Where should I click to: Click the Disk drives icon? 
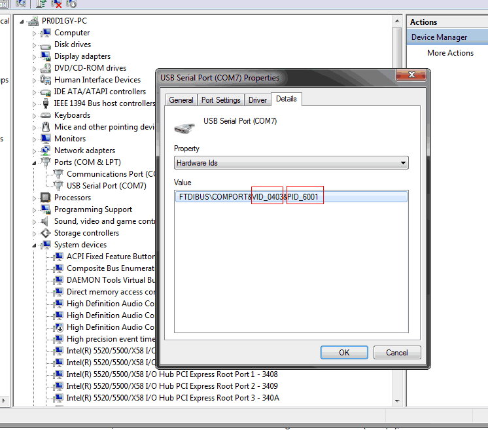click(x=45, y=45)
